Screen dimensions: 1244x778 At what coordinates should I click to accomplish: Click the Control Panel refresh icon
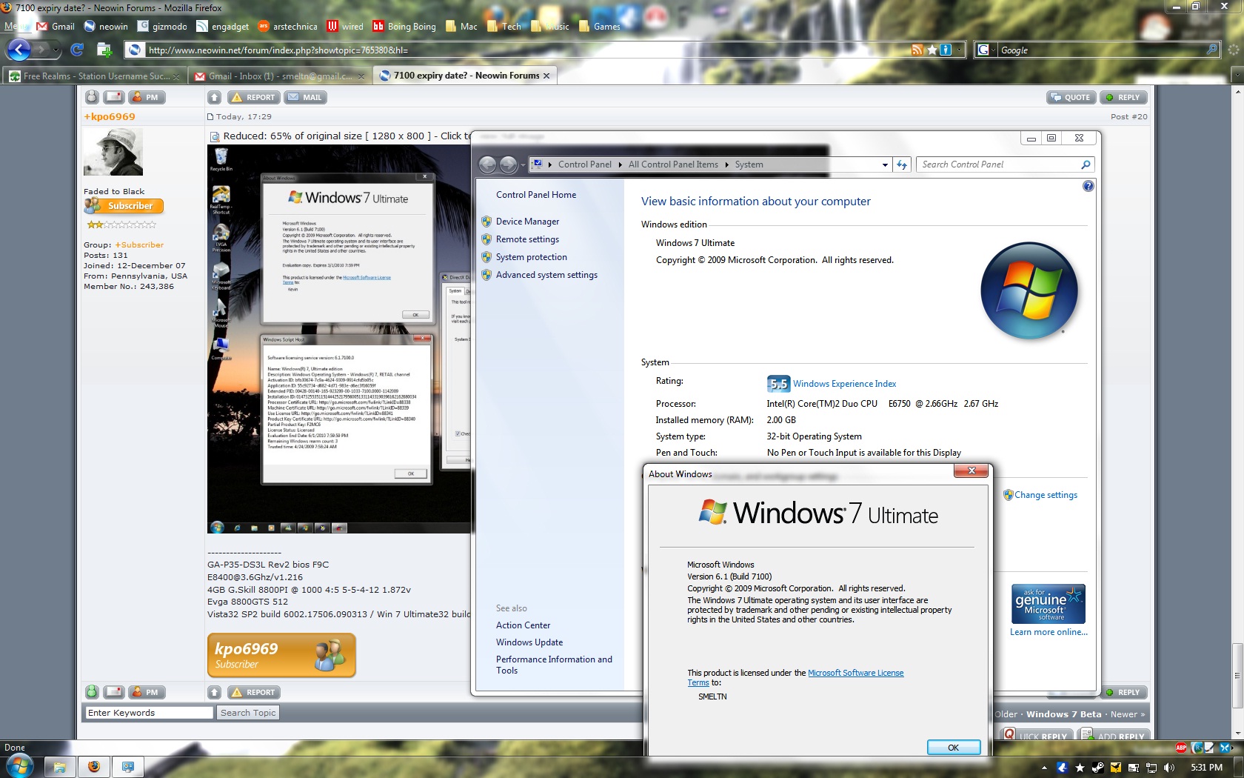(901, 164)
